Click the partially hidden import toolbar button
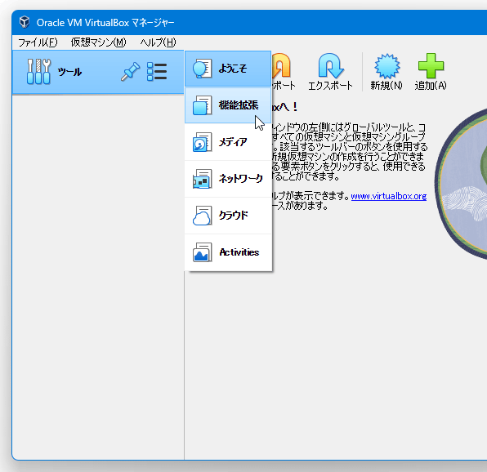Image resolution: width=487 pixels, height=472 pixels. (x=284, y=72)
